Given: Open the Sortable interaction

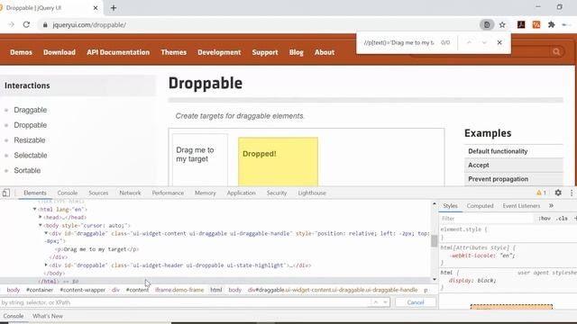Looking at the screenshot, I should [x=27, y=170].
